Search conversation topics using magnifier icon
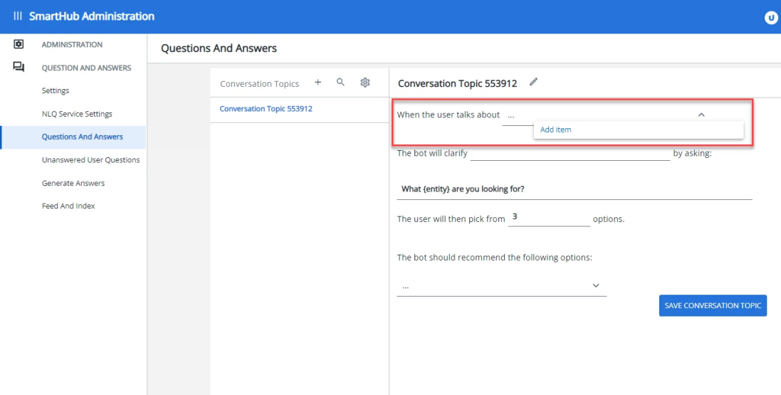The height and width of the screenshot is (395, 781). (x=341, y=83)
